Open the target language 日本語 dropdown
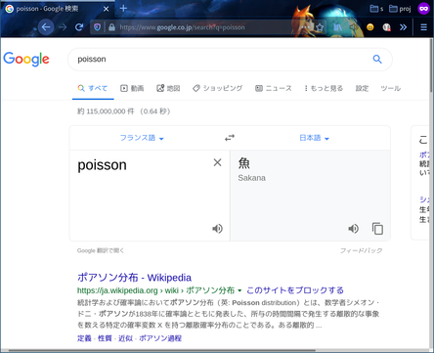This screenshot has height=353, width=434. [314, 138]
